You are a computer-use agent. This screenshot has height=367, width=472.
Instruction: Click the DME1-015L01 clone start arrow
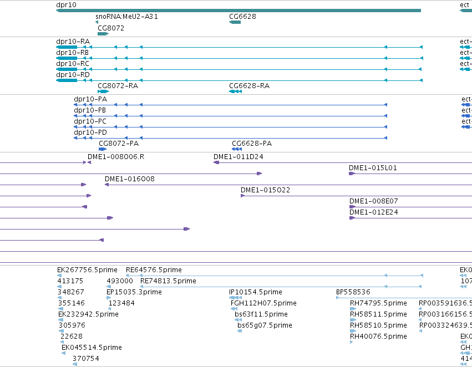[x=352, y=174]
